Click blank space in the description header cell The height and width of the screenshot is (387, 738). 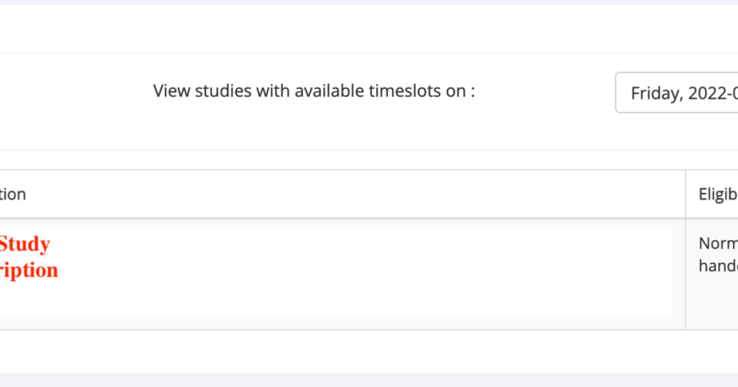pos(369,195)
